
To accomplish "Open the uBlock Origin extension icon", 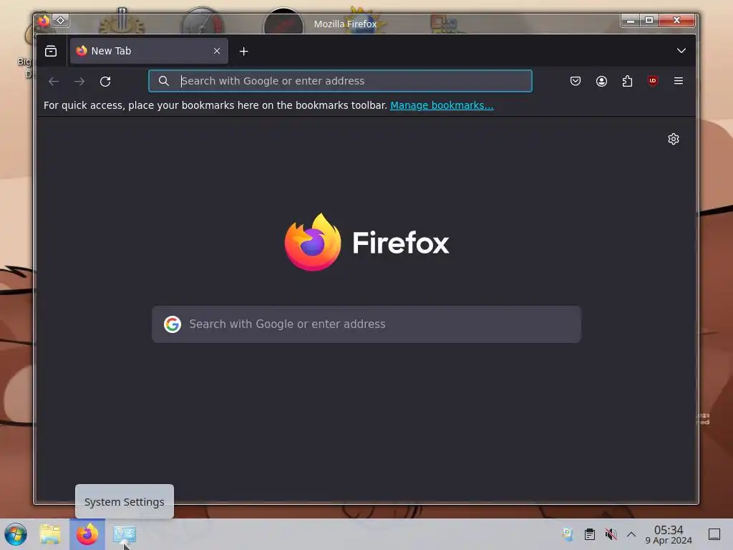I will tap(653, 81).
